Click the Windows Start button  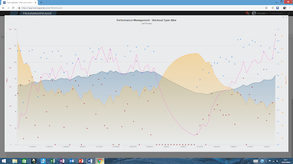pos(4,161)
